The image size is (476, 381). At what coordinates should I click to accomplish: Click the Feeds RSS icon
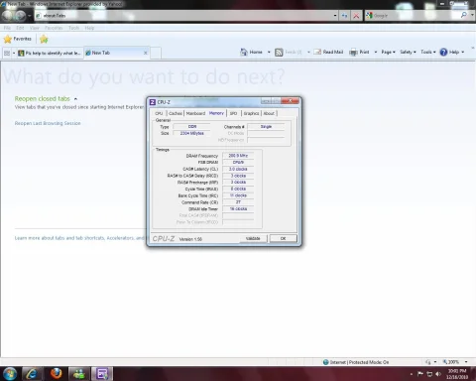point(279,52)
